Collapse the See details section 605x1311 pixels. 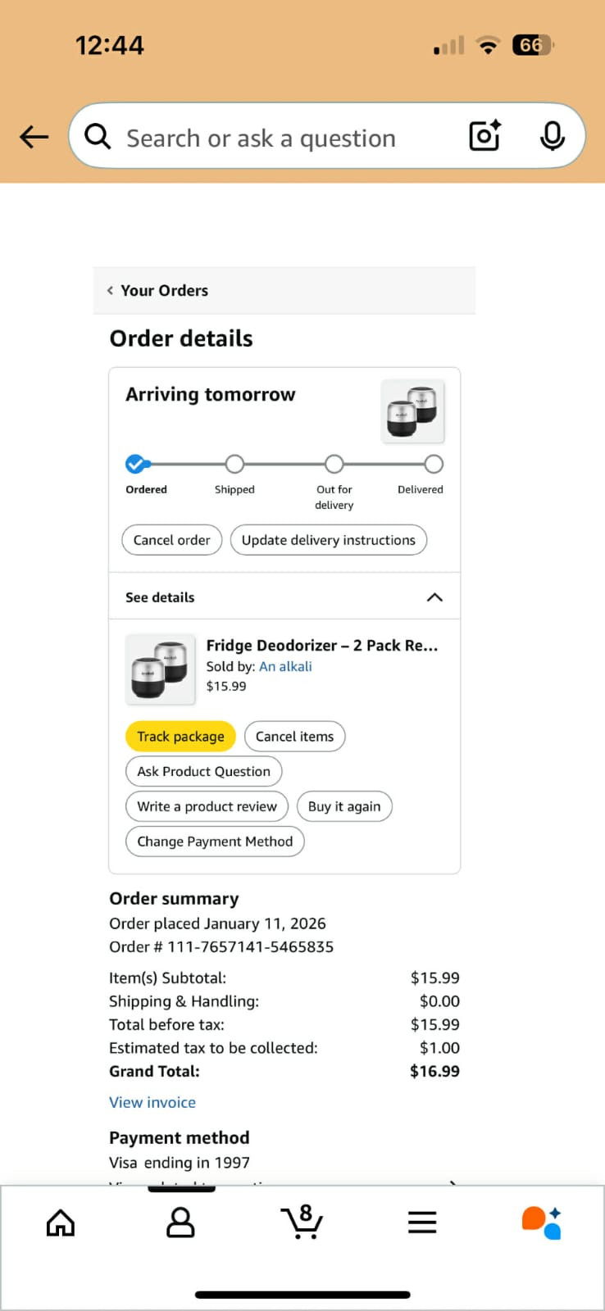point(434,597)
